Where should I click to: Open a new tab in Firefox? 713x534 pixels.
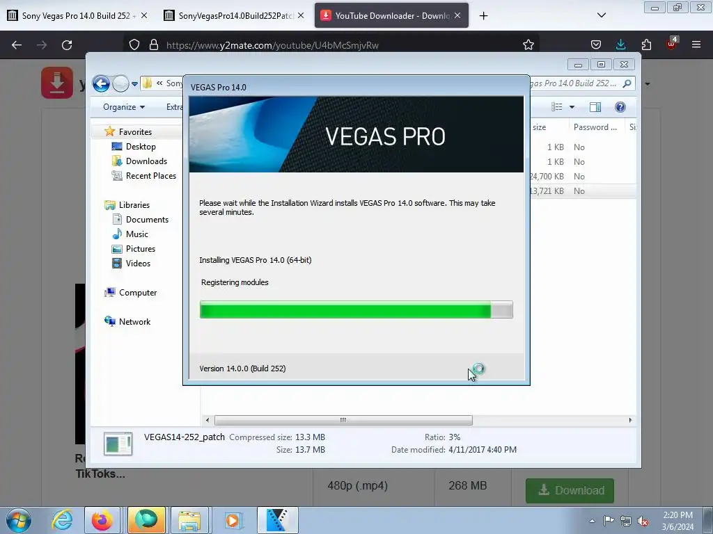coord(483,16)
